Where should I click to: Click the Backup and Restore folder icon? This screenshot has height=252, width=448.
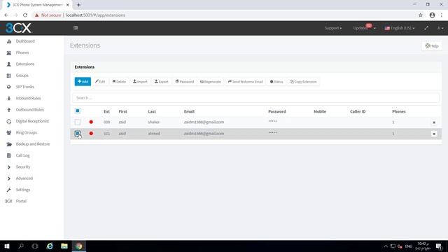click(9, 144)
